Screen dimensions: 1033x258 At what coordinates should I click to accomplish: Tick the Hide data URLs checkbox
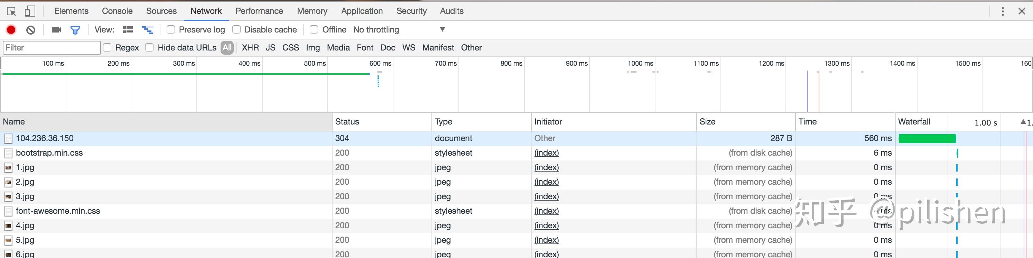(150, 47)
